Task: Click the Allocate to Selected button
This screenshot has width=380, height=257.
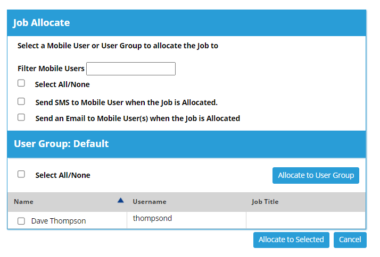Action: pyautogui.click(x=291, y=240)
